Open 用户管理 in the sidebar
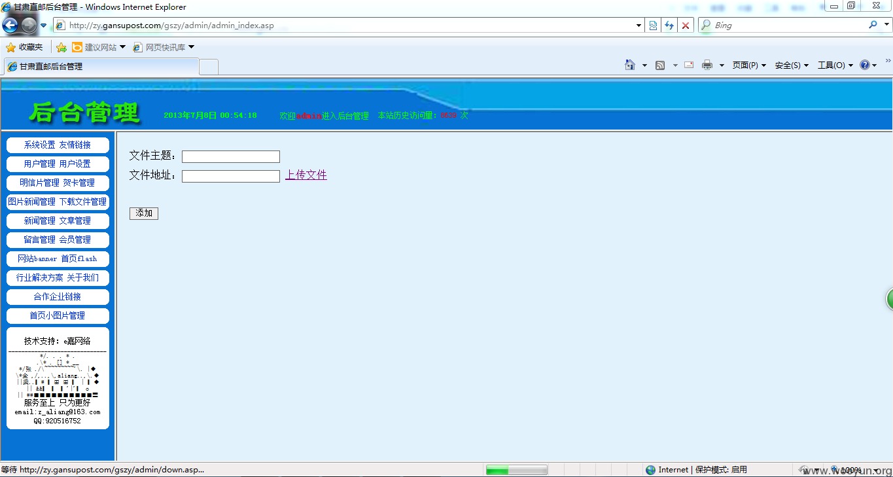Screen dimensions: 893x477 40,164
